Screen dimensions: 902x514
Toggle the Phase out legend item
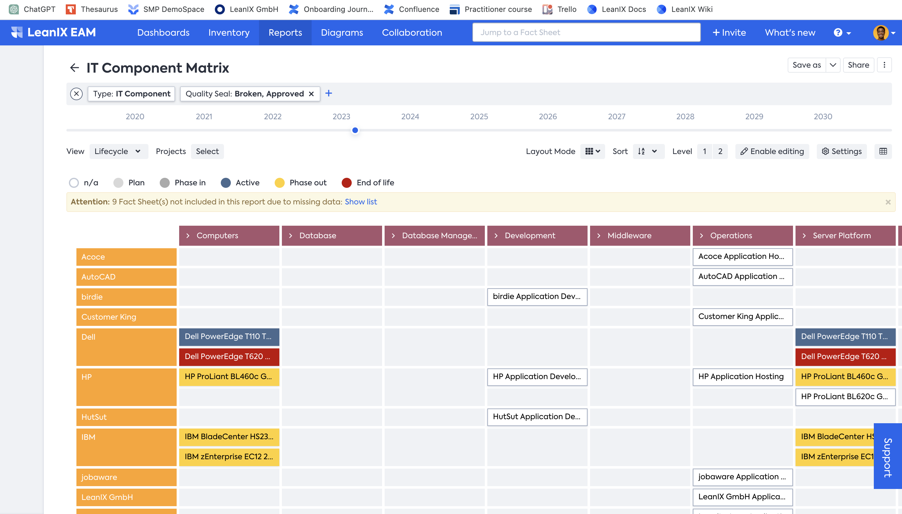(301, 182)
